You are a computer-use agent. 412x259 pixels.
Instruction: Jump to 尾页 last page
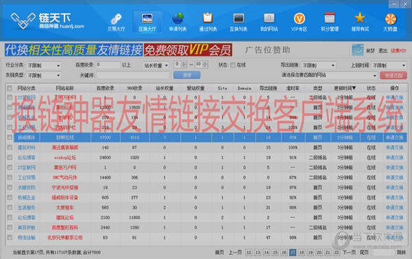click(x=364, y=252)
